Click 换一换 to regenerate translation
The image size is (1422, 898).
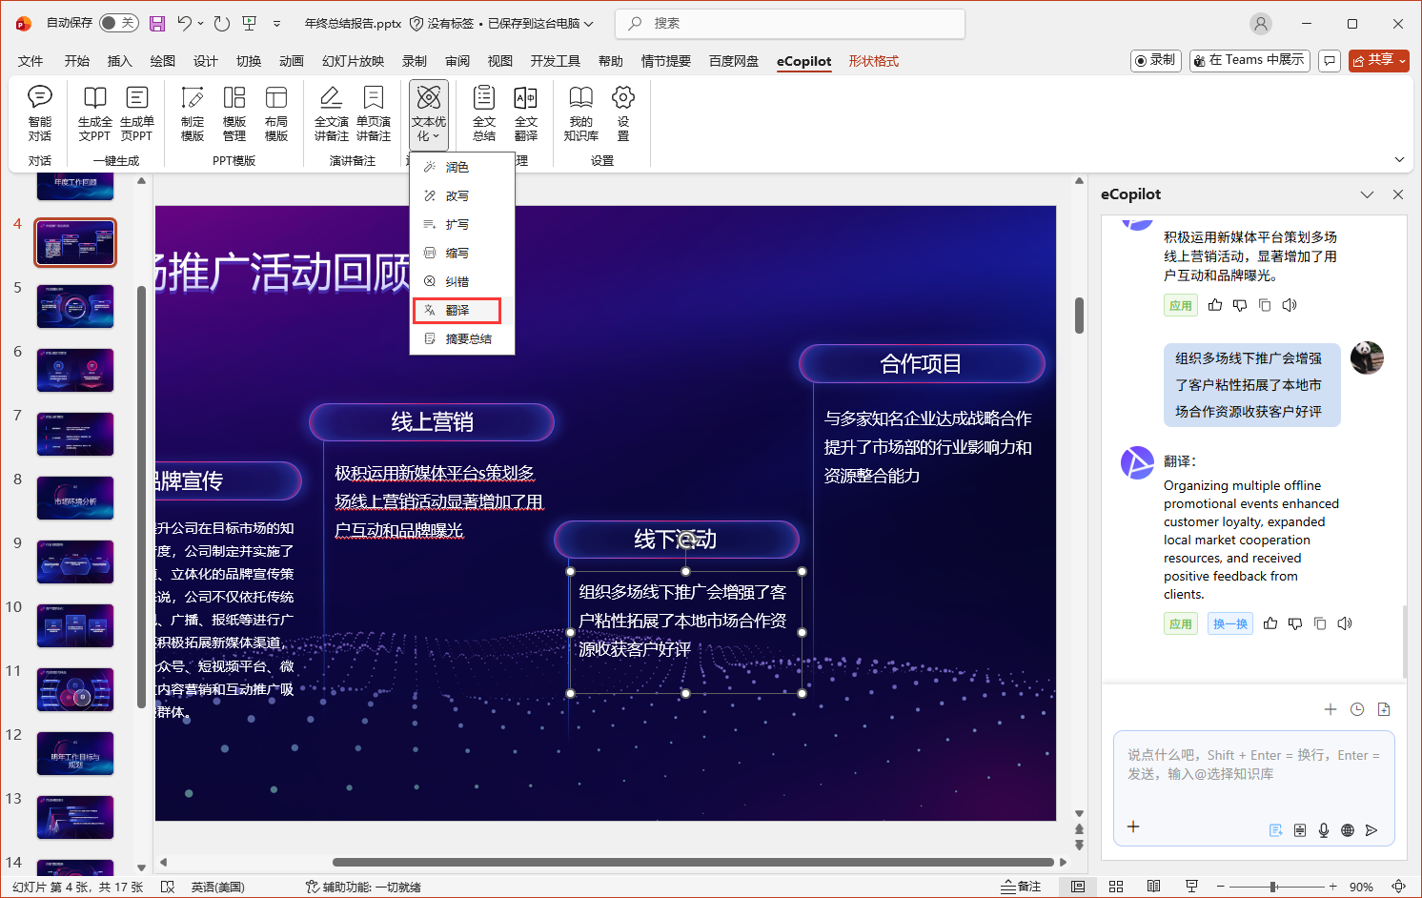coord(1230,624)
